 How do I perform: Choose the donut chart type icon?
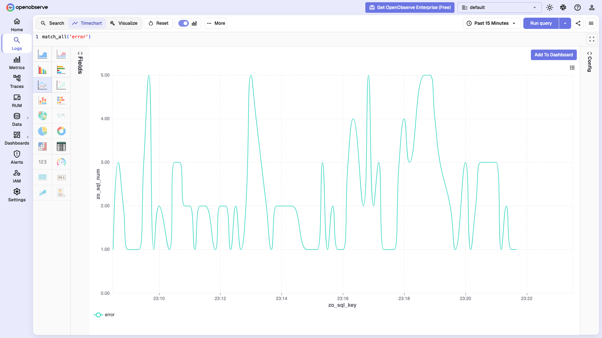pos(61,131)
